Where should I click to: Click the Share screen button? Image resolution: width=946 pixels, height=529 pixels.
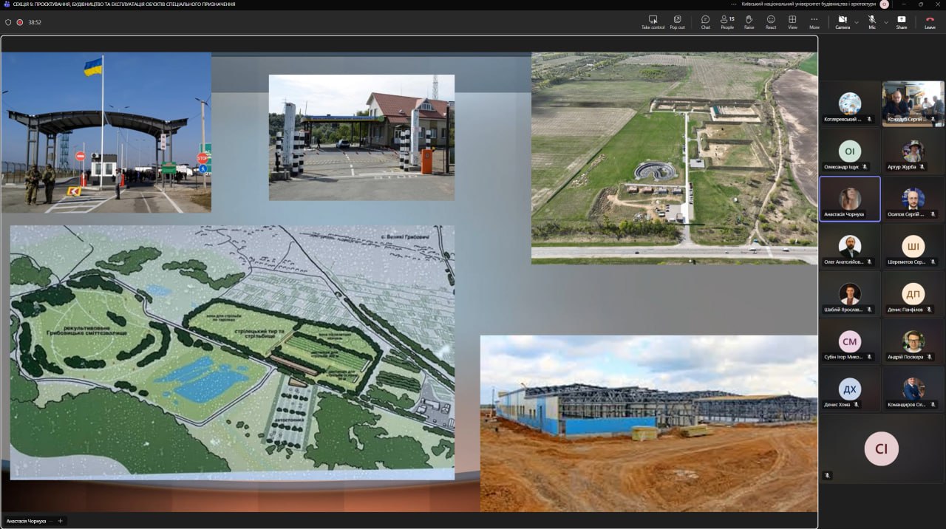901,22
